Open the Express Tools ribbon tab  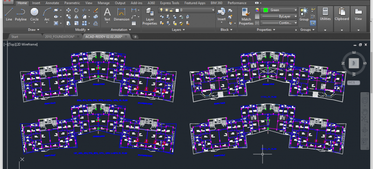(170, 3)
